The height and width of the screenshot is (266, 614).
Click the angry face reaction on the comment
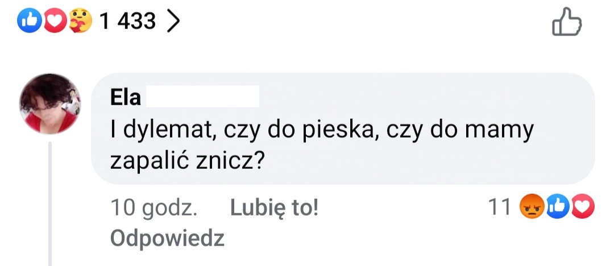(x=532, y=209)
